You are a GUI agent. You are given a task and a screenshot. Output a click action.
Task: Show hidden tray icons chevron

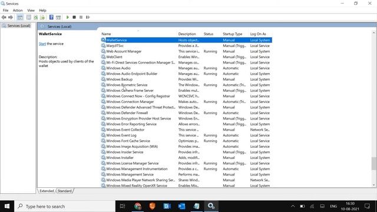(x=293, y=206)
